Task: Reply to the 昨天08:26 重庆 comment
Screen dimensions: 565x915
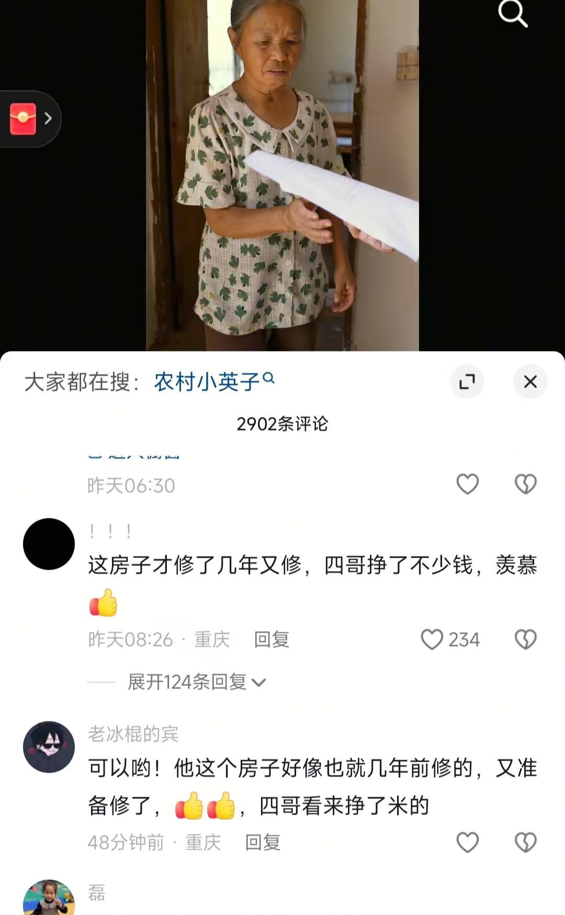Action: [x=272, y=639]
